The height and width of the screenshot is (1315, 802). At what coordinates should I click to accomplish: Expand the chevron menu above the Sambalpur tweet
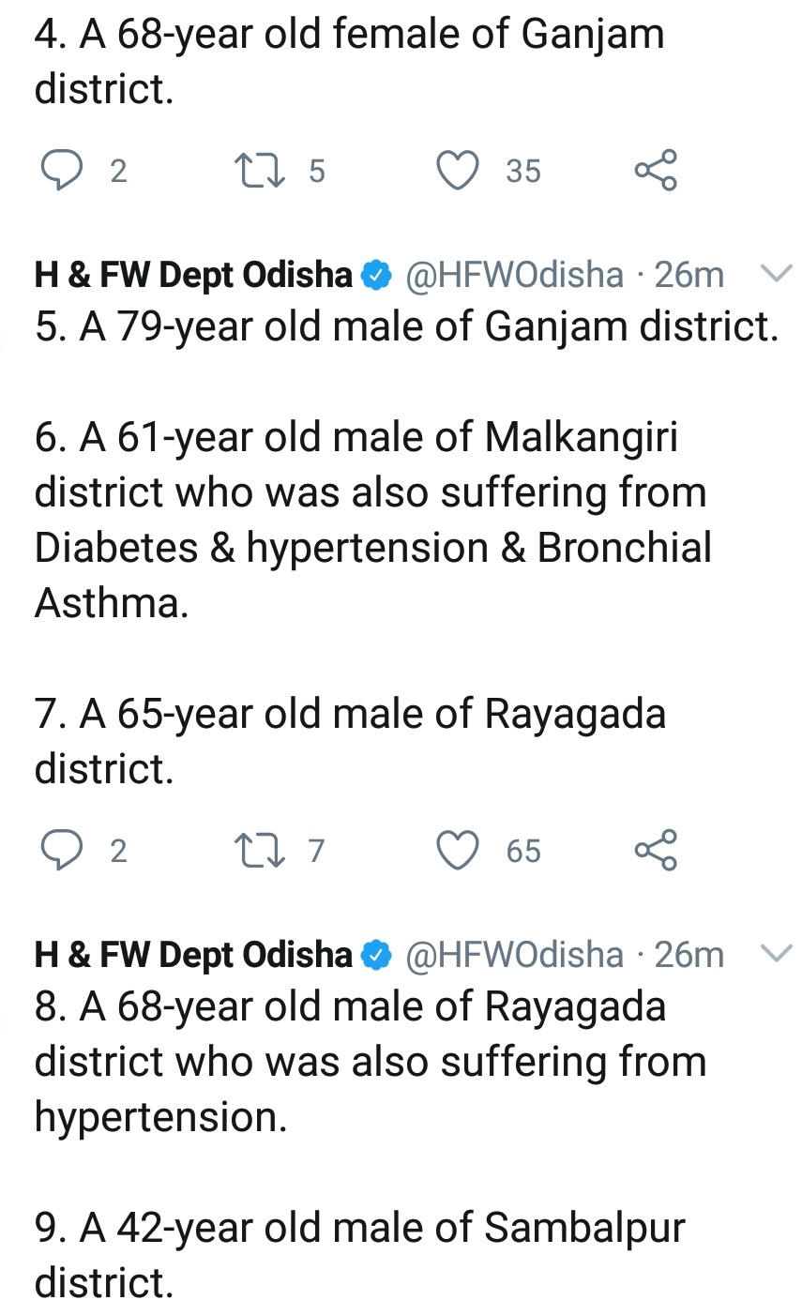tap(774, 954)
